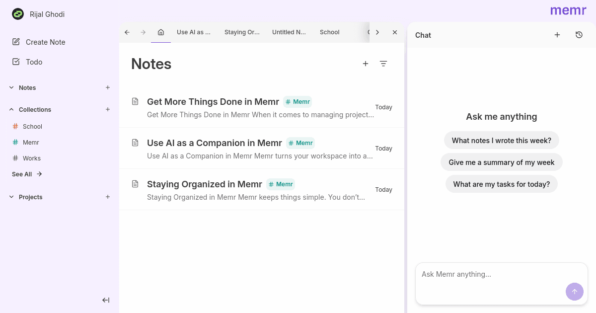
Task: Switch to the Staying Or... tab
Action: (242, 32)
